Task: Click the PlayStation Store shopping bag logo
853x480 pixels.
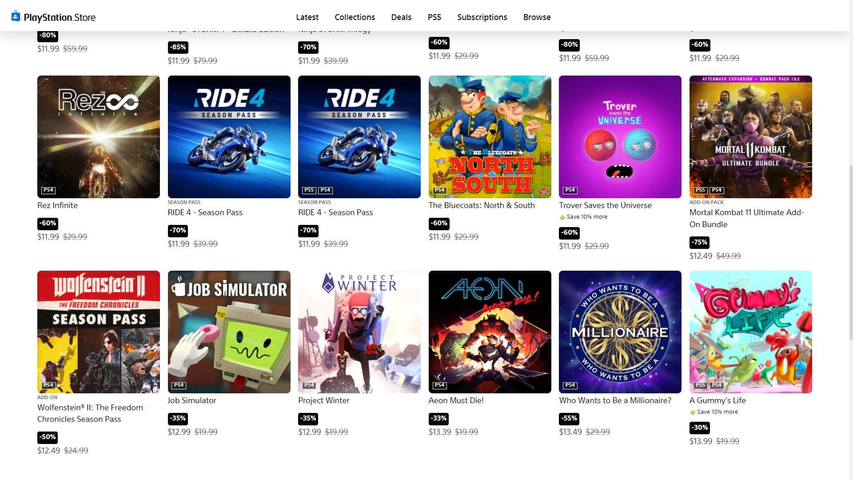Action: (x=16, y=16)
